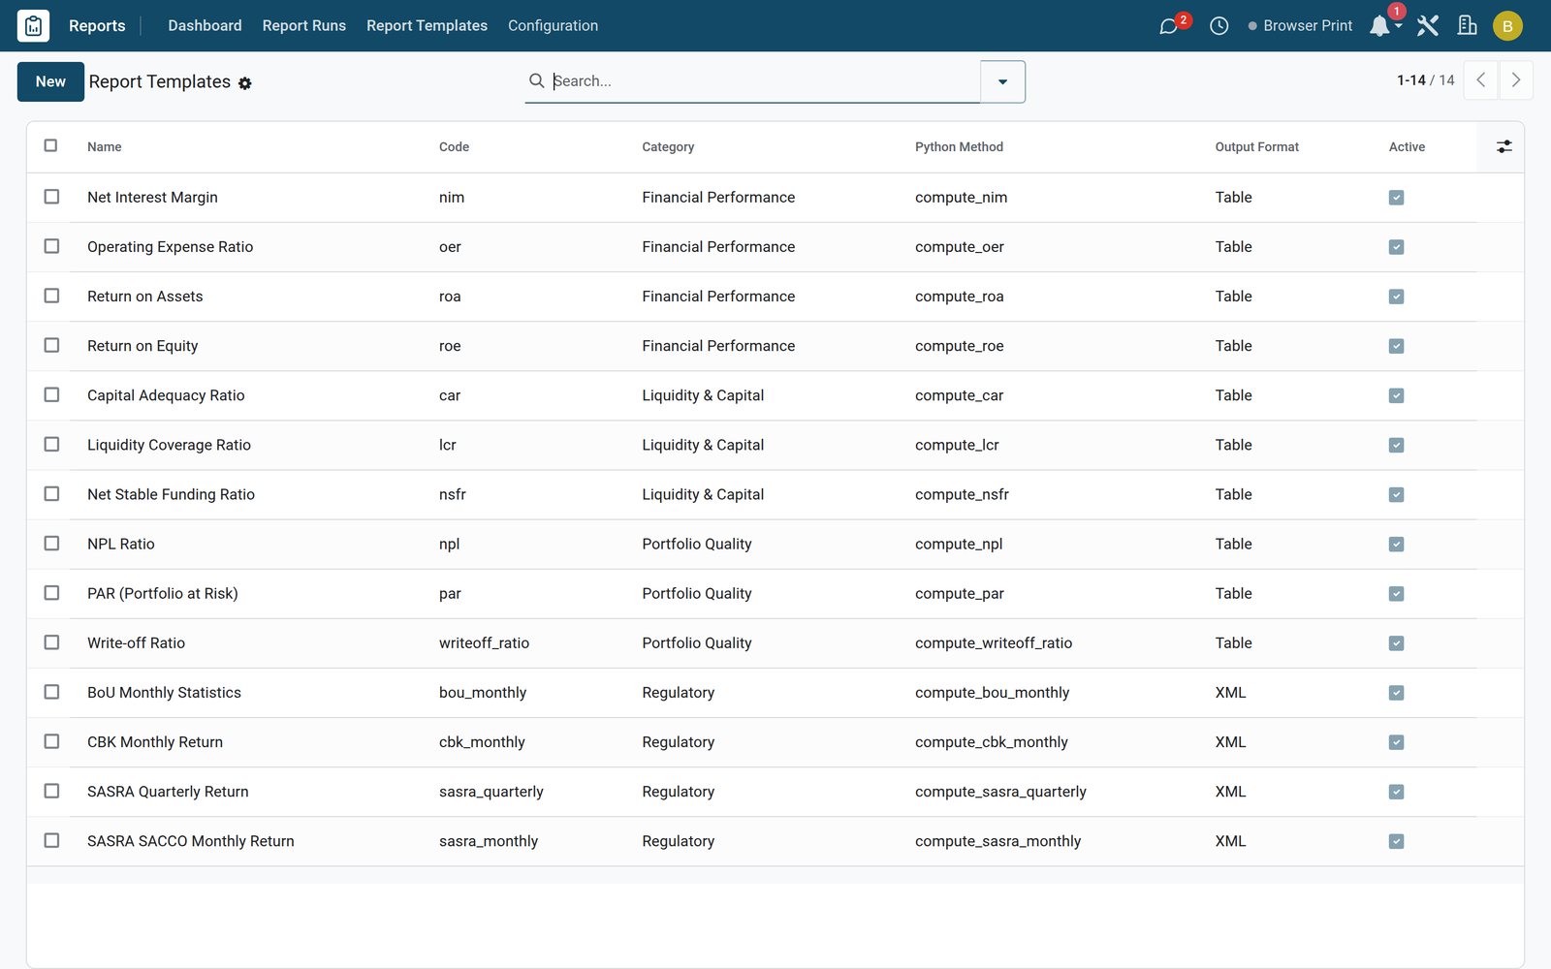Click the New button
This screenshot has height=969, width=1551.
tap(50, 81)
